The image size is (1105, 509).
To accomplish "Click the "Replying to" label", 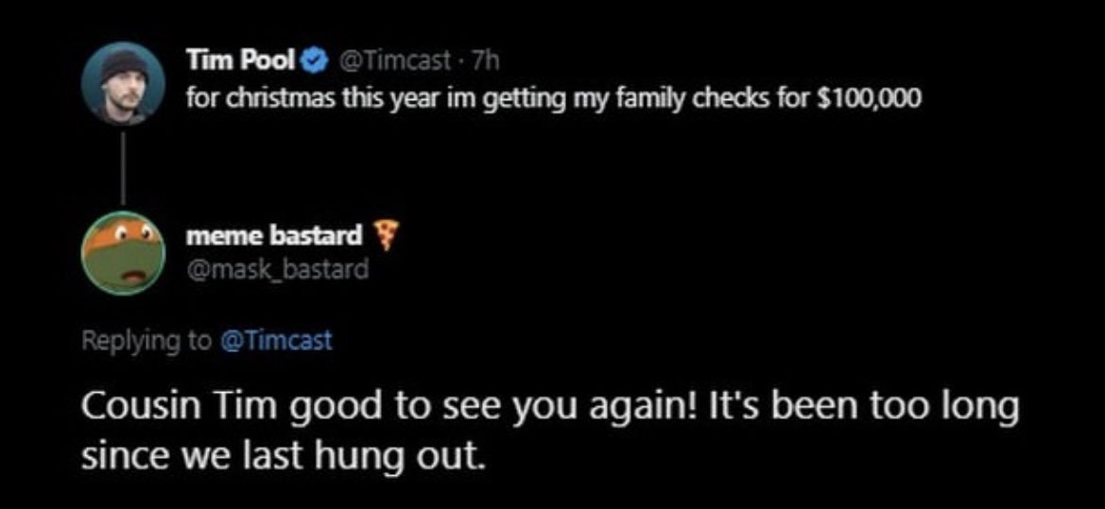I will click(146, 342).
